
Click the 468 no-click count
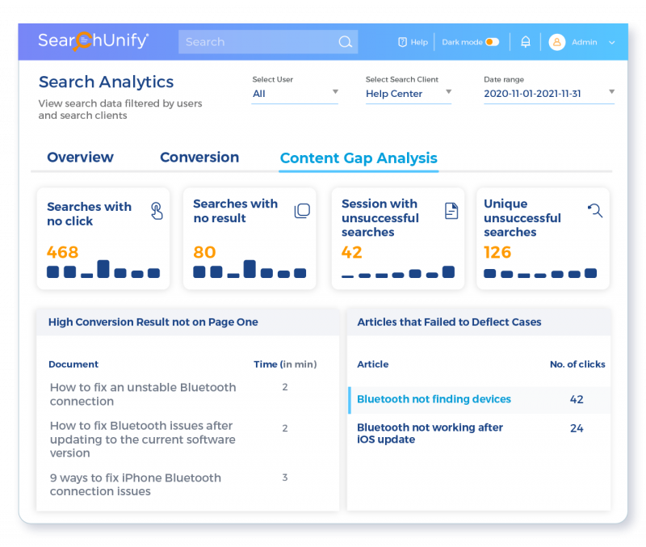pos(62,252)
